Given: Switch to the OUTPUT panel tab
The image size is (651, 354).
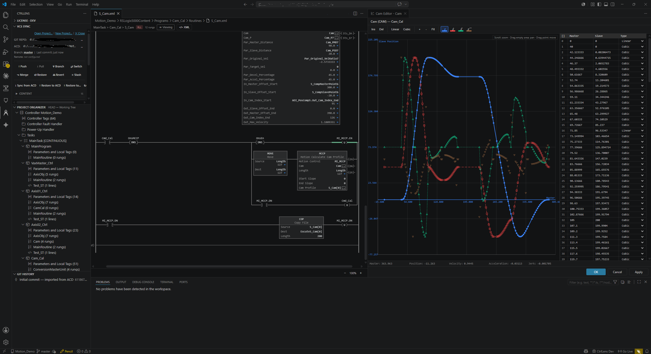Looking at the screenshot, I should (x=121, y=282).
